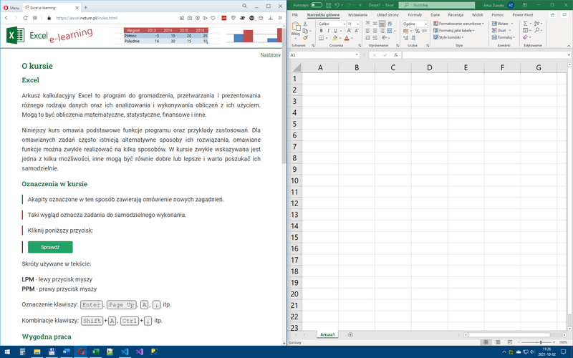Click Visual Studio Code taskbar icon
573x358 pixels.
click(125, 352)
